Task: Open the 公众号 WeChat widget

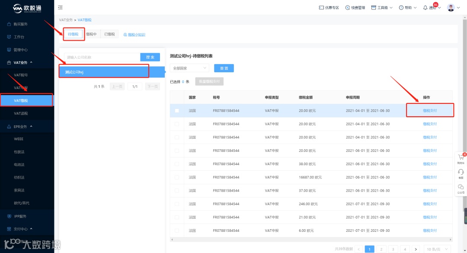Action: 461,189
